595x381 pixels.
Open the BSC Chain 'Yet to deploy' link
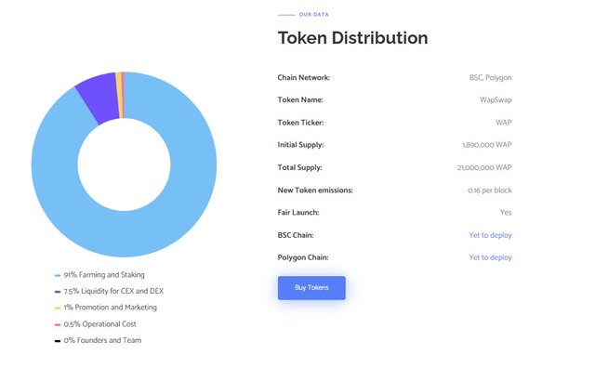point(490,235)
